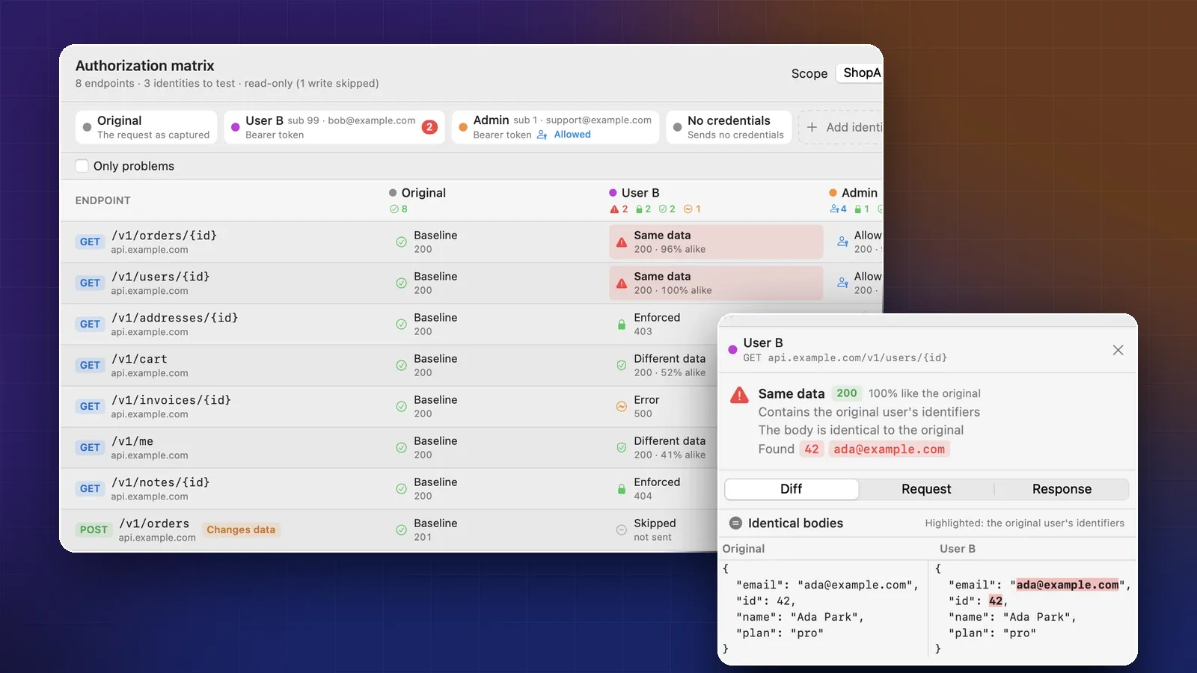Select the /v1/invoices/{id} endpoint row
This screenshot has height=673, width=1197.
[x=389, y=407]
